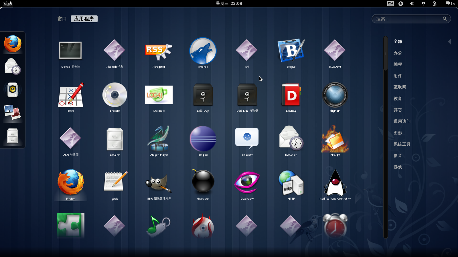The width and height of the screenshot is (458, 257).
Task: Start the Granatier game
Action: pyautogui.click(x=203, y=185)
